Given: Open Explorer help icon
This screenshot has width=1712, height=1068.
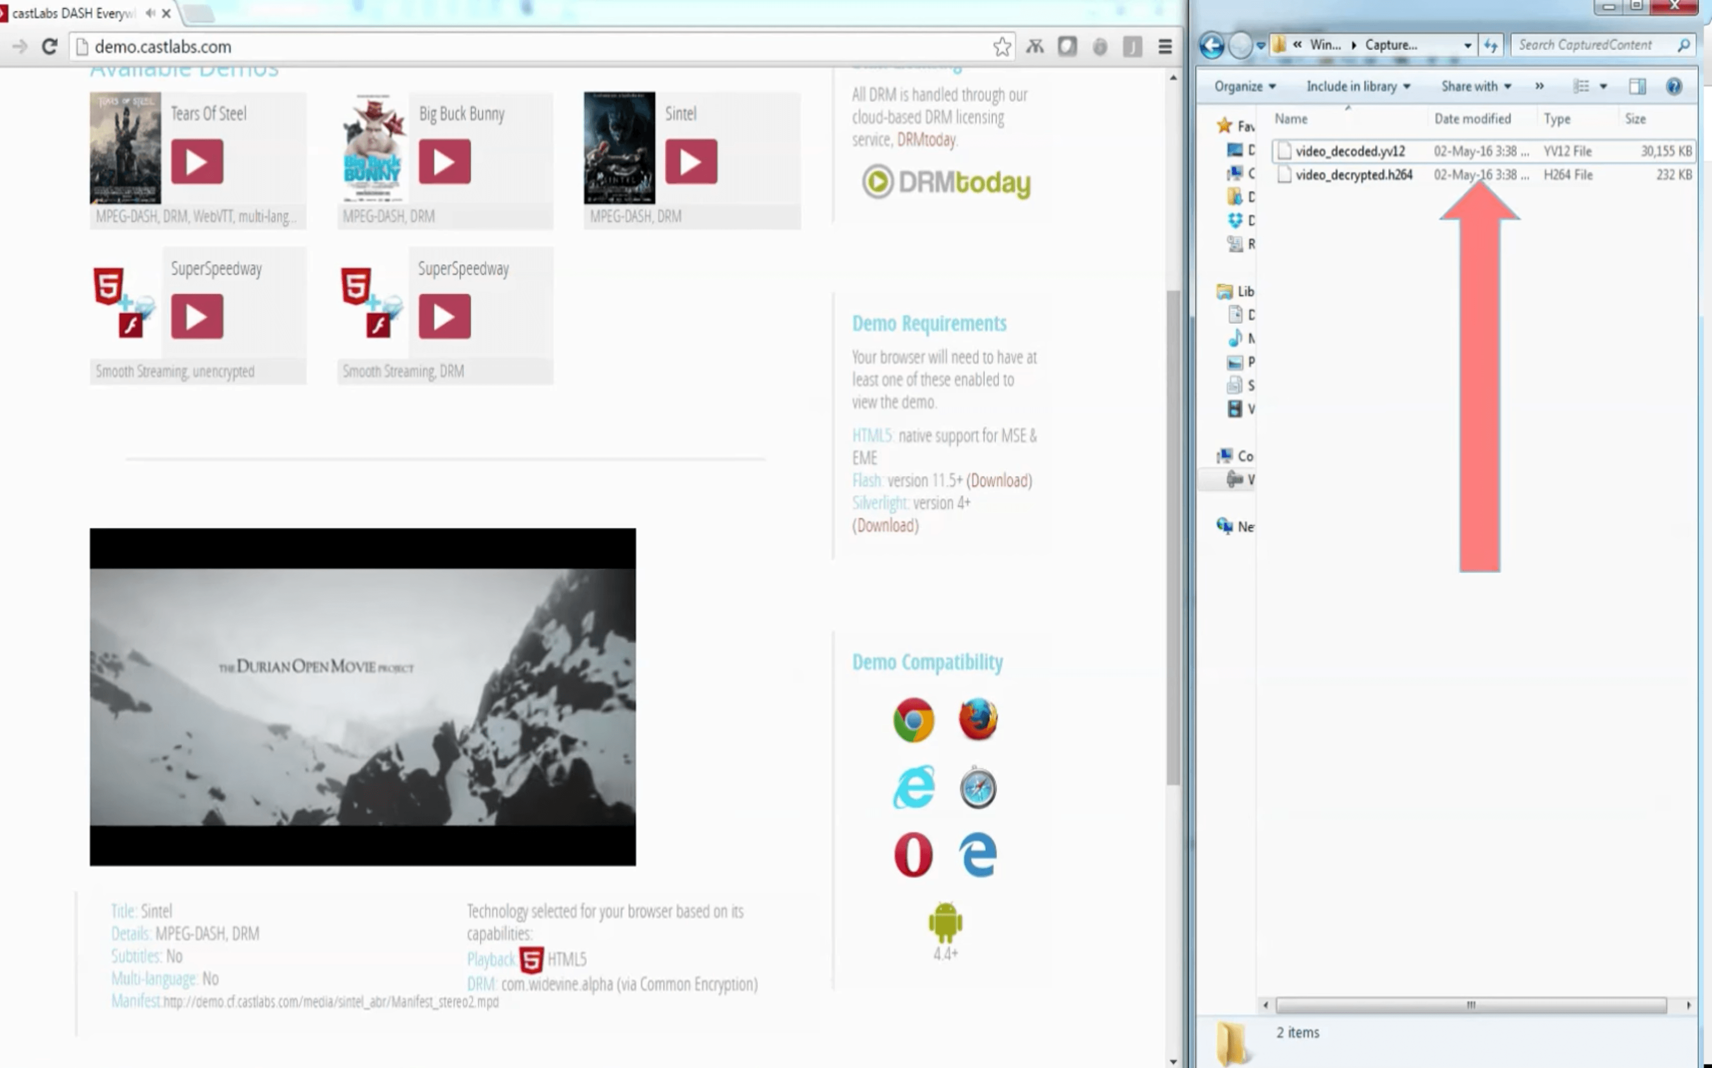Looking at the screenshot, I should tap(1673, 86).
